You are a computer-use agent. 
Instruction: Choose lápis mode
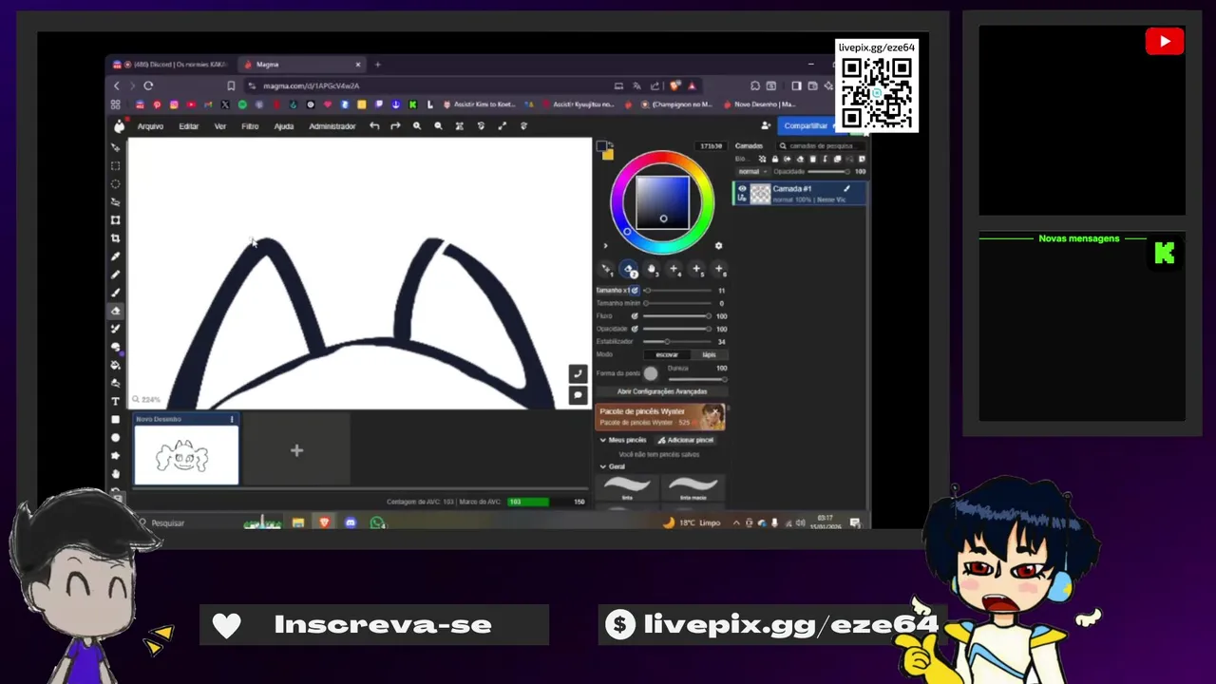(709, 354)
